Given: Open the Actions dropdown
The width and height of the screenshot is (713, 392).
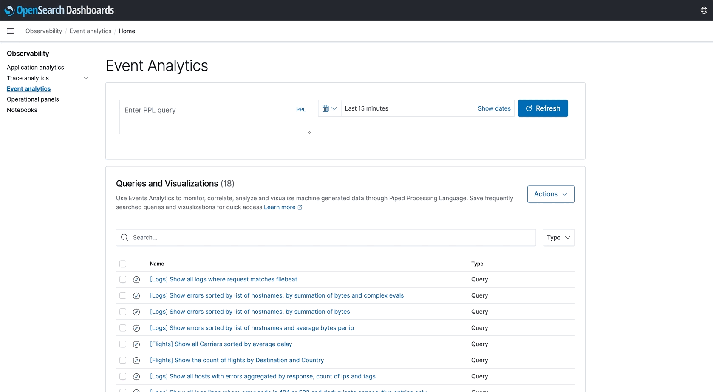Looking at the screenshot, I should (x=550, y=194).
